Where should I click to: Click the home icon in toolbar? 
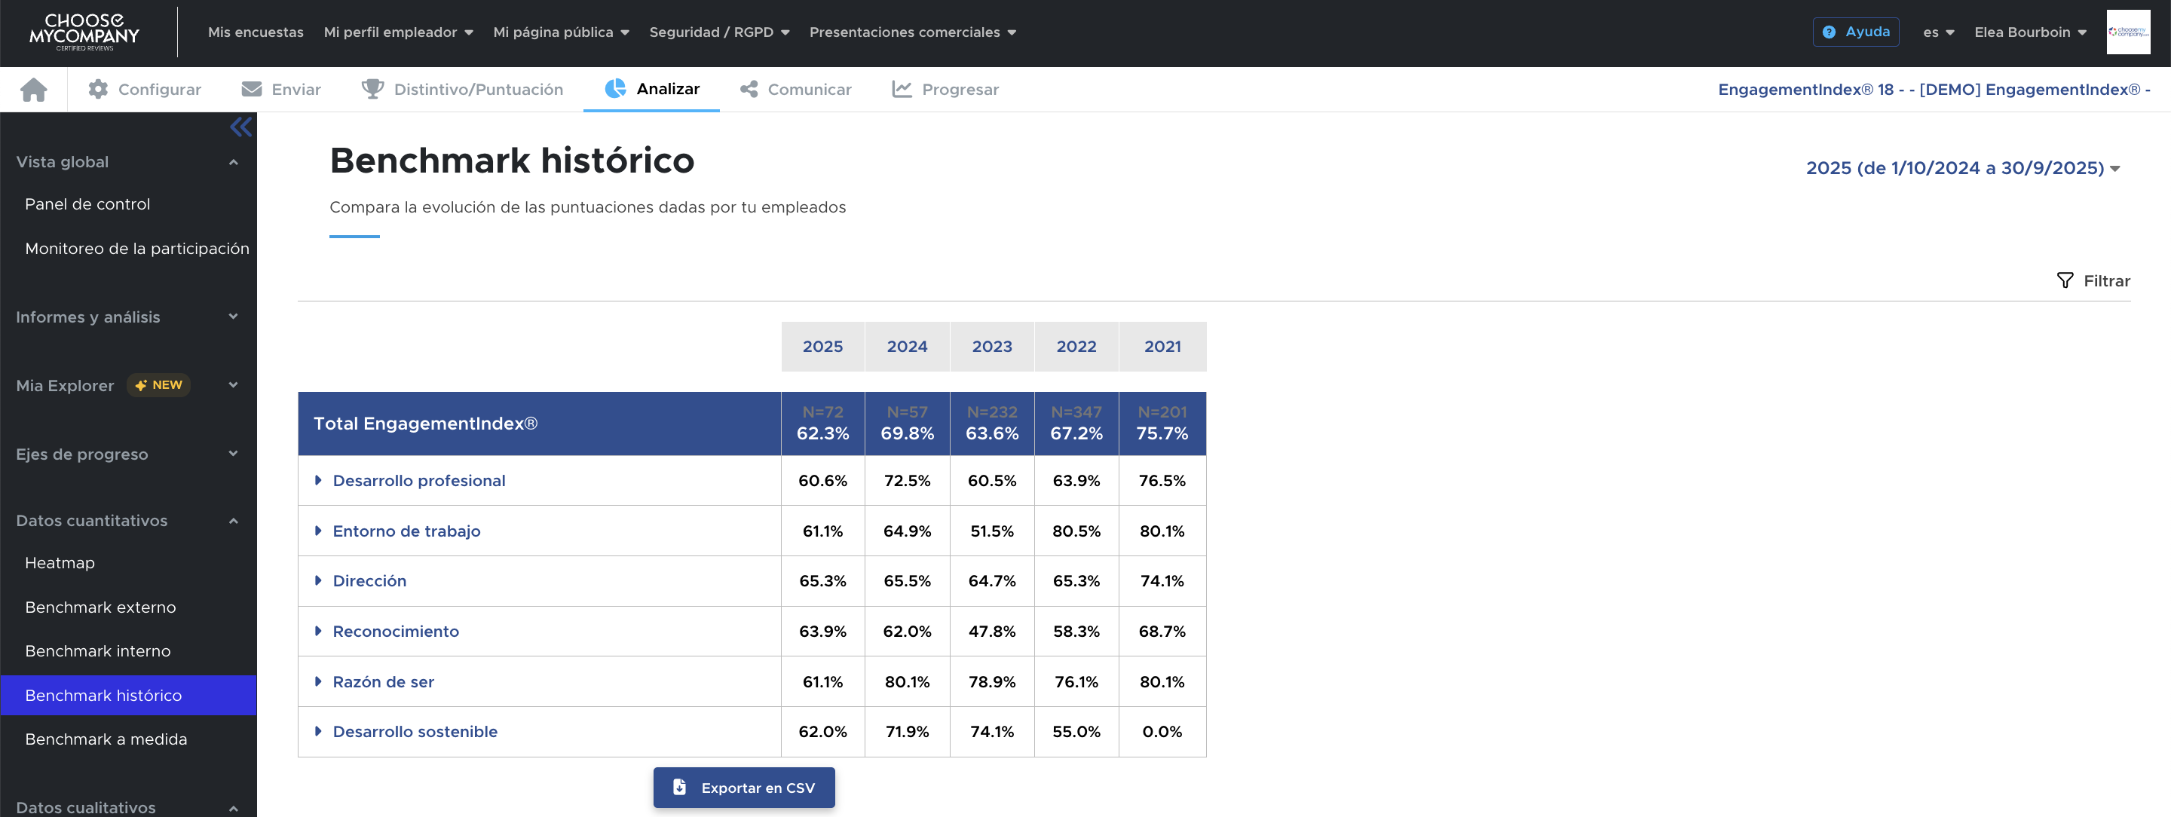click(x=34, y=89)
